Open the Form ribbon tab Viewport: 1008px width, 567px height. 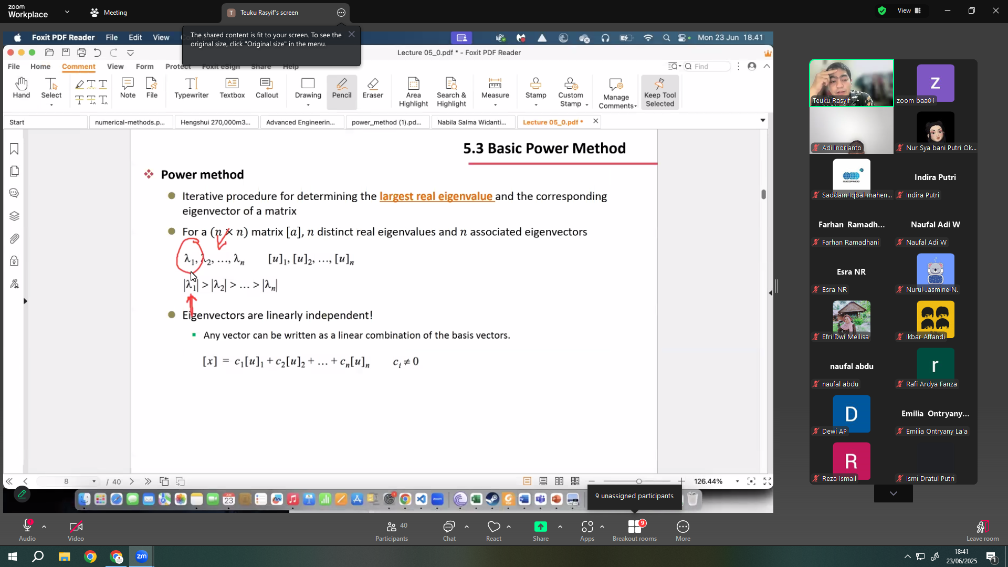144,67
